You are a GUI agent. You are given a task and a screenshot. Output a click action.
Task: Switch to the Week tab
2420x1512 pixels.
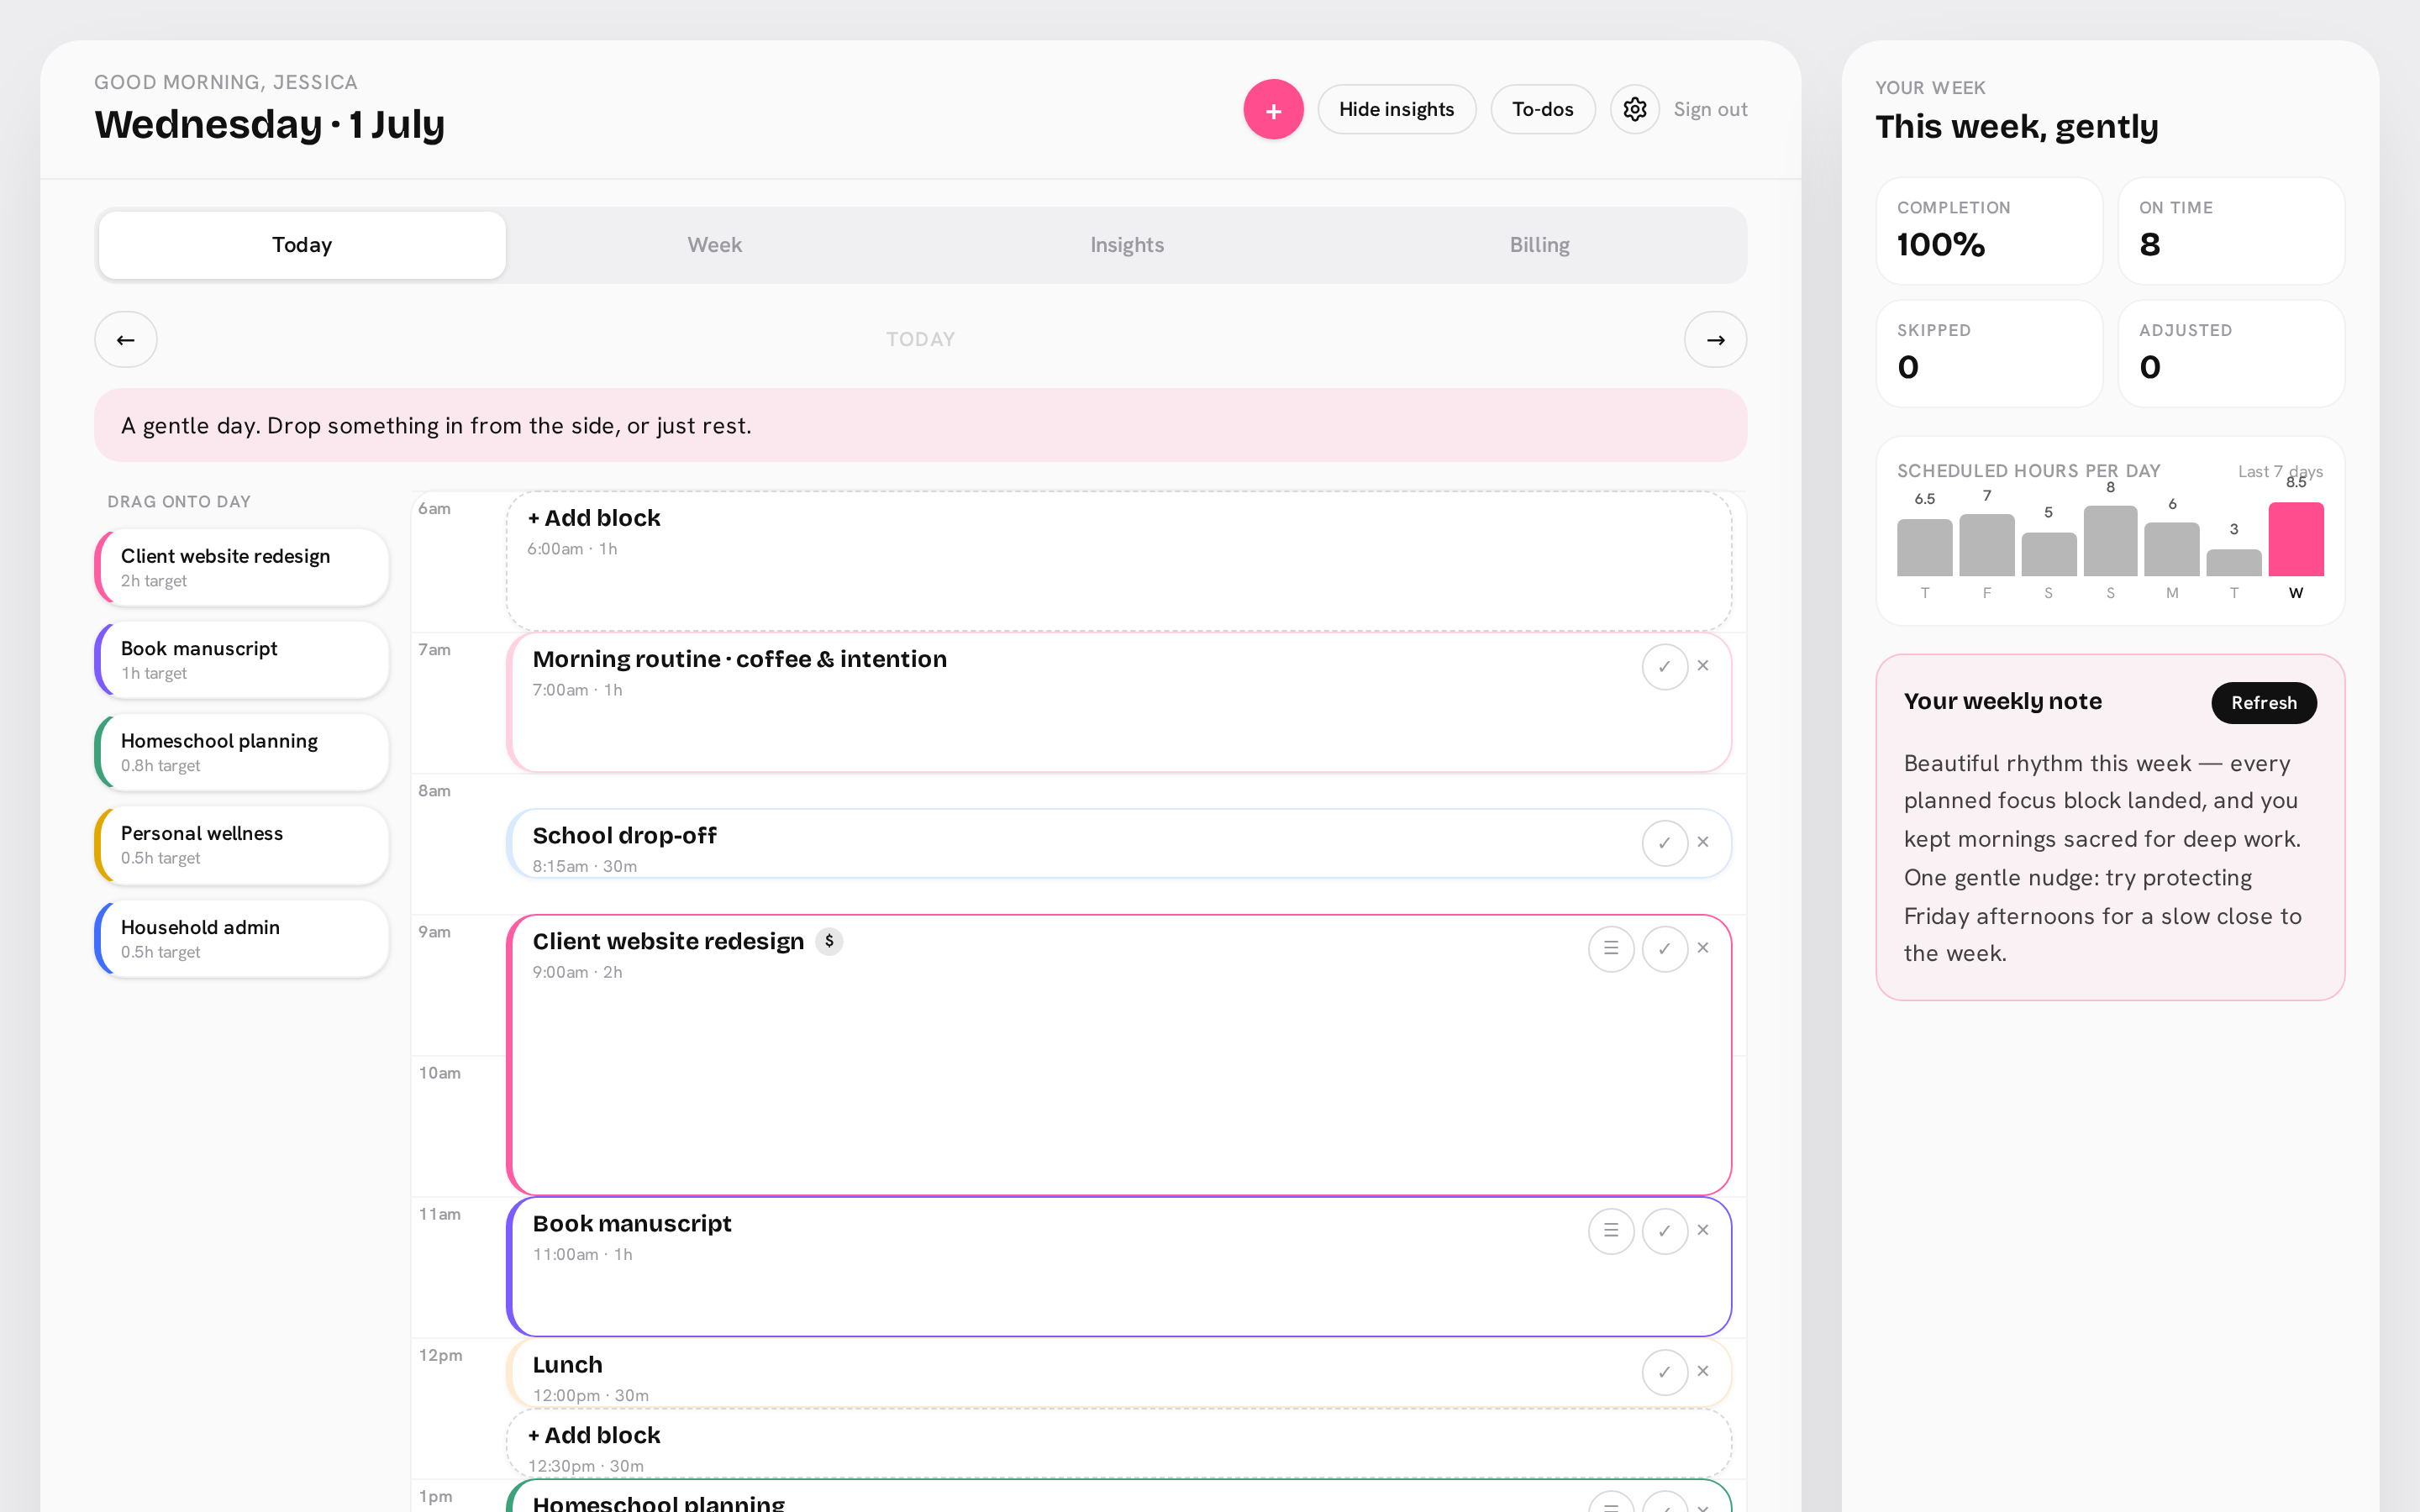[714, 245]
